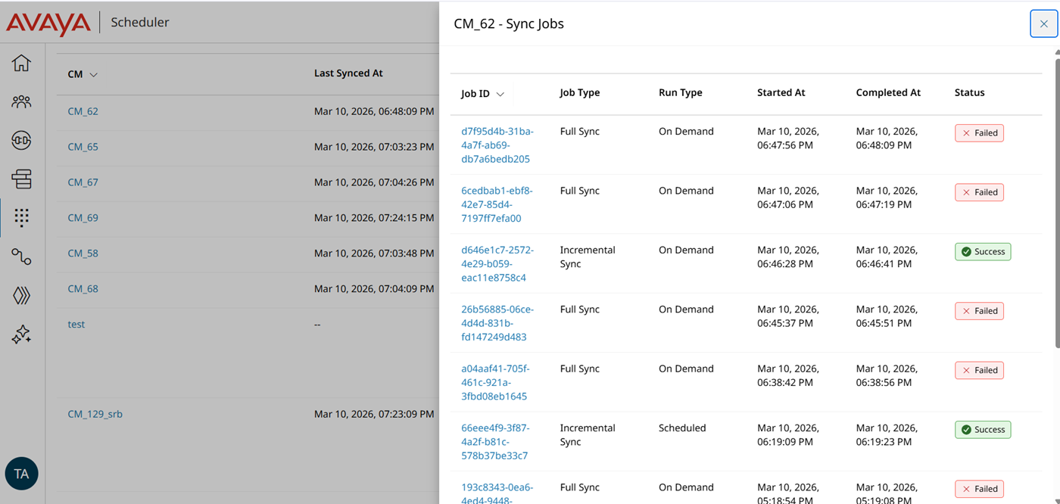Click the Last Synced At column header
The width and height of the screenshot is (1060, 504).
tap(348, 73)
